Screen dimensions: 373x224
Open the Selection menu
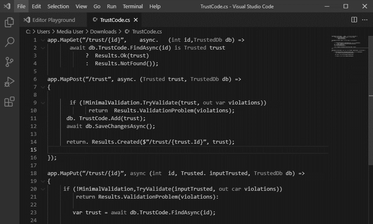tap(58, 7)
